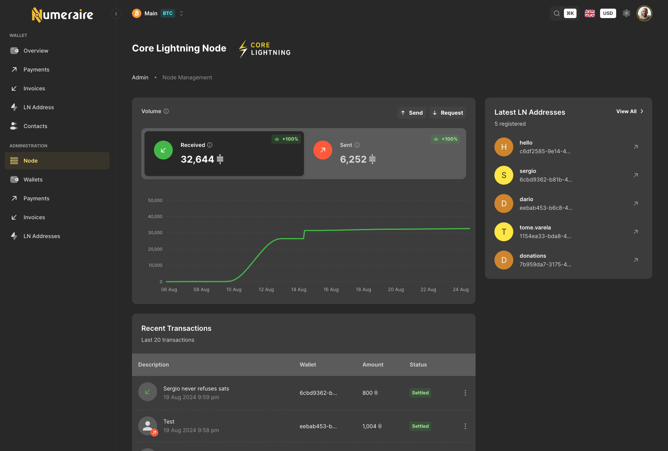Open the USD currency selector
Viewport: 668px width, 451px height.
click(608, 13)
